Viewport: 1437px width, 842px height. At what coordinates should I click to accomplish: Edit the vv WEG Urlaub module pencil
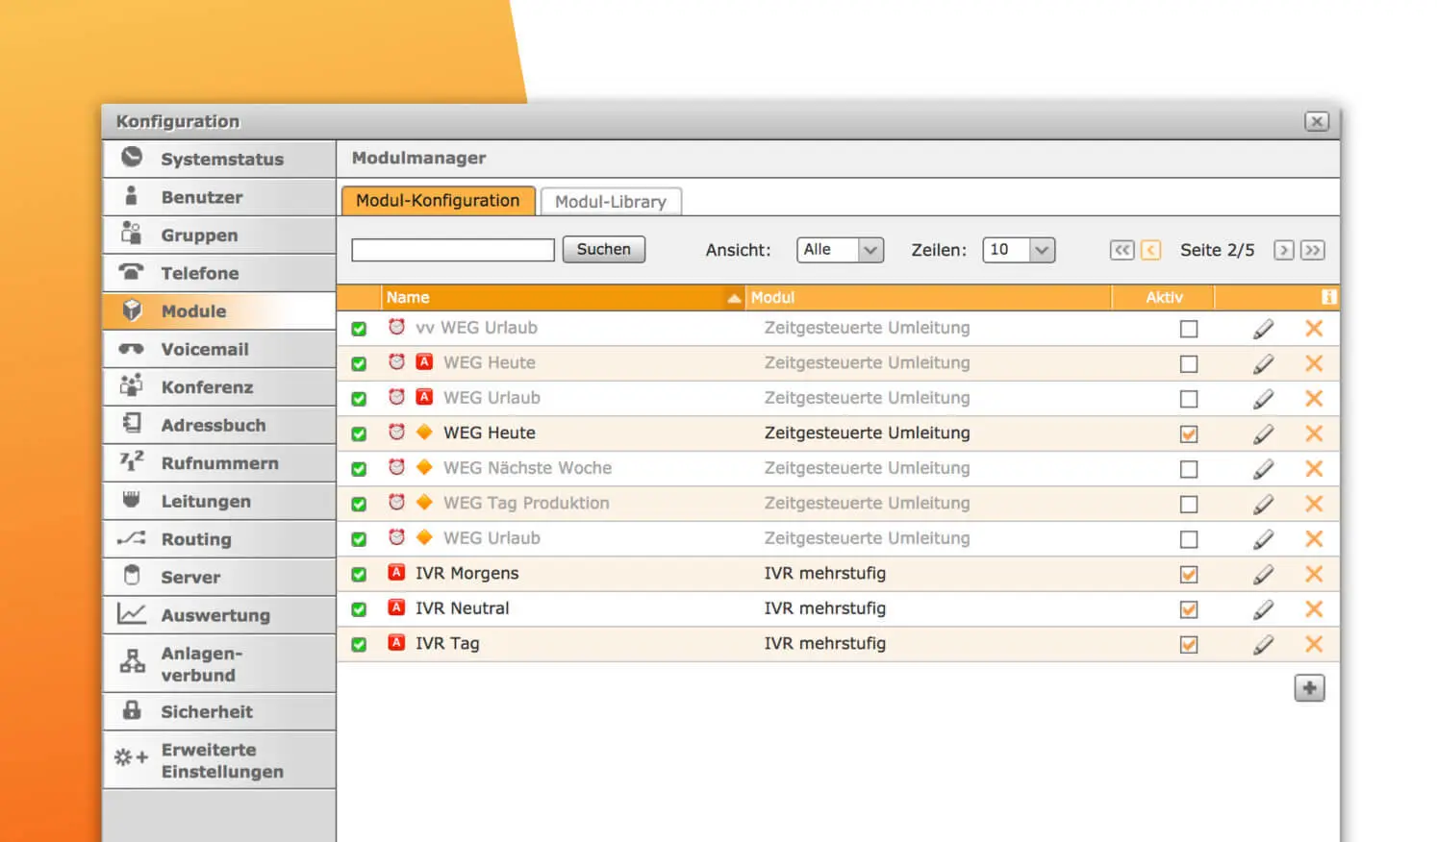click(1263, 329)
